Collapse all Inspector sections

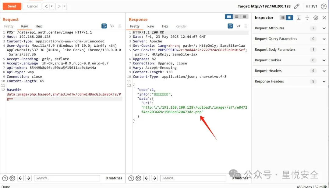(x=307, y=18)
